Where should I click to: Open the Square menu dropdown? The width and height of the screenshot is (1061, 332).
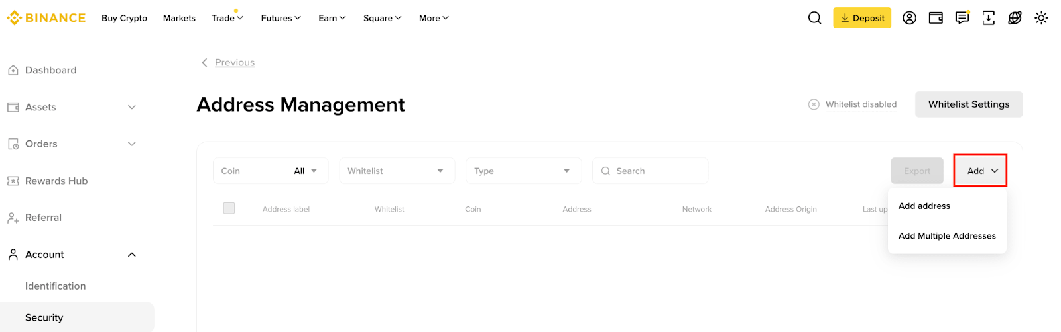point(383,18)
